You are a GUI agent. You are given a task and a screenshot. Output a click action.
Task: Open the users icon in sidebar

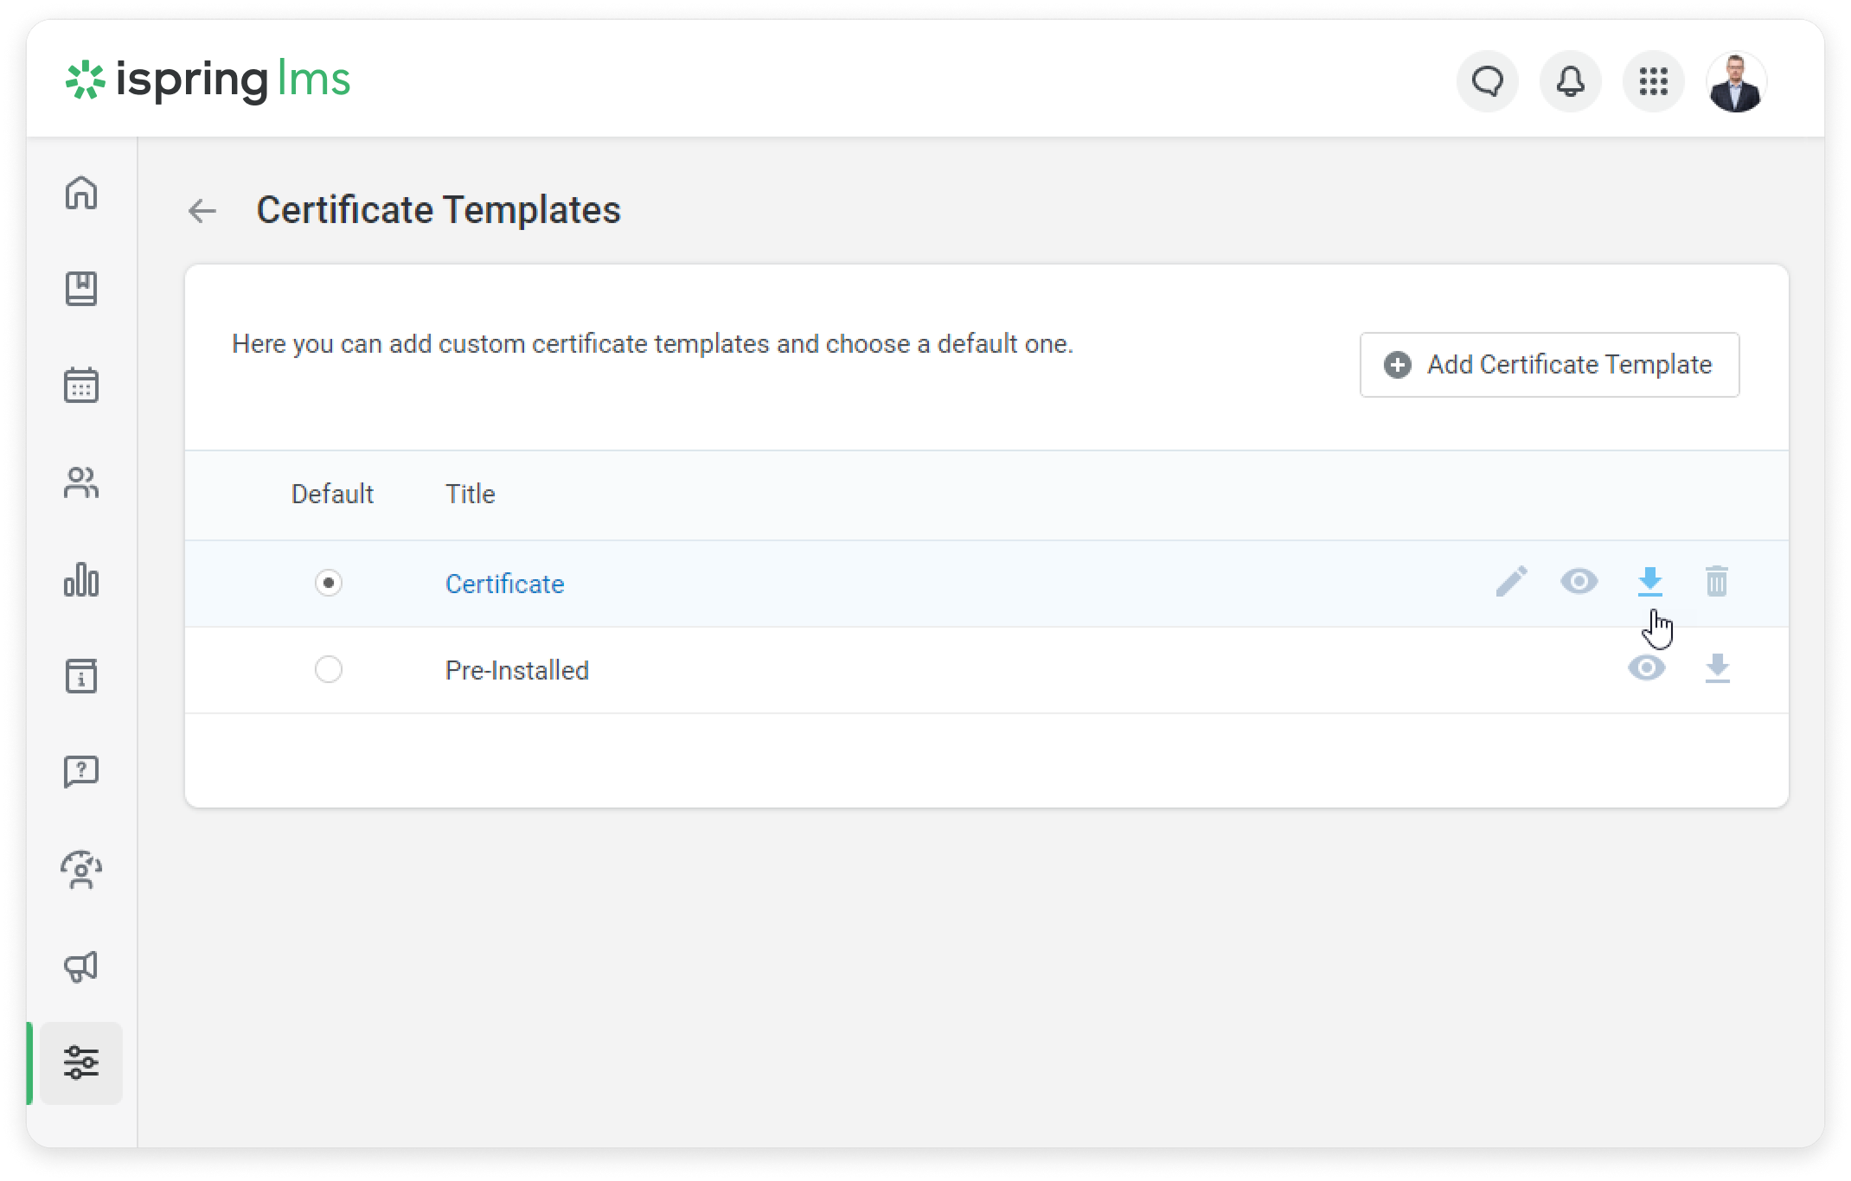coord(81,482)
